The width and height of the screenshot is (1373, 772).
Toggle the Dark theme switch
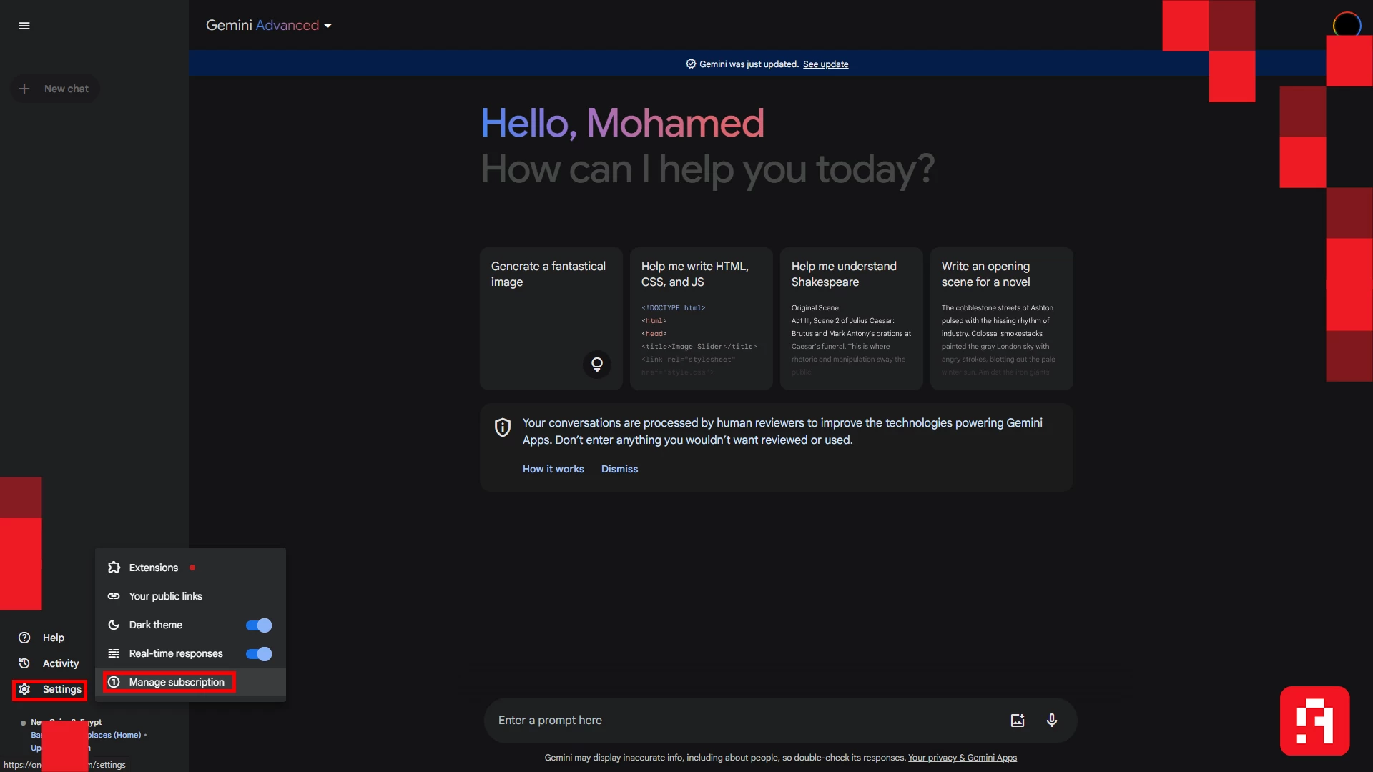258,625
